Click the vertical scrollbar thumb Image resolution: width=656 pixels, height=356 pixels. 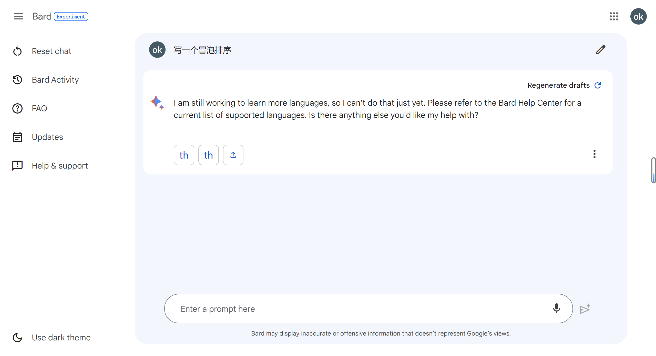653,170
